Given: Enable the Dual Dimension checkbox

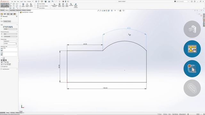Looking at the screenshot, I should pyautogui.click(x=1, y=69).
